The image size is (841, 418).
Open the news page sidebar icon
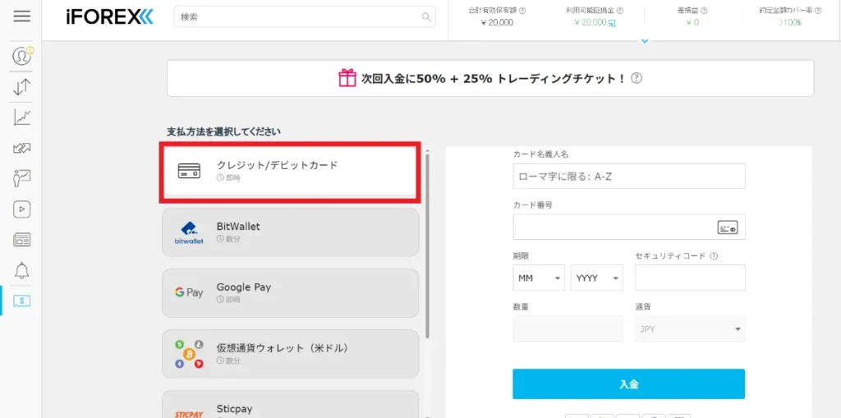tap(22, 241)
